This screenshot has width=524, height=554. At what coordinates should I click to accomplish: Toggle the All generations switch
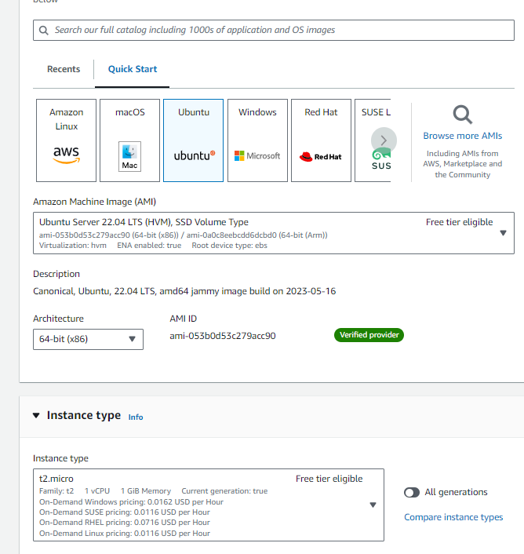point(412,492)
